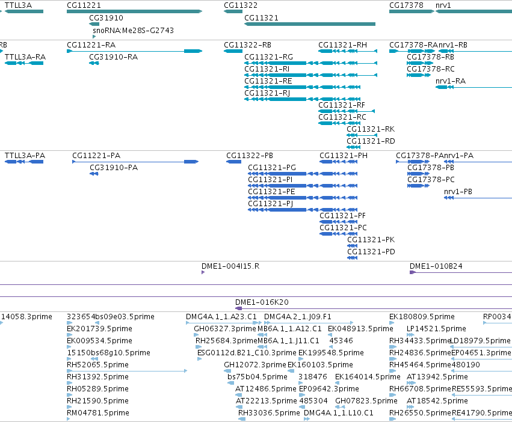Click protein CG11321-PI
Image resolution: width=512 pixels, height=422 pixels.
(x=270, y=180)
